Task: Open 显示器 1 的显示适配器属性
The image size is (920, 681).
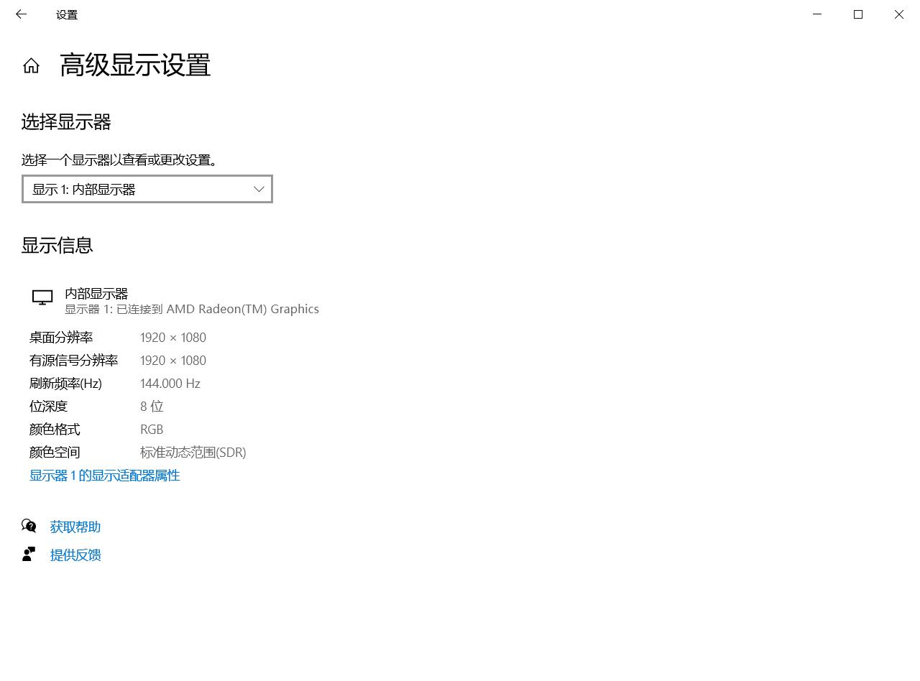Action: 104,475
